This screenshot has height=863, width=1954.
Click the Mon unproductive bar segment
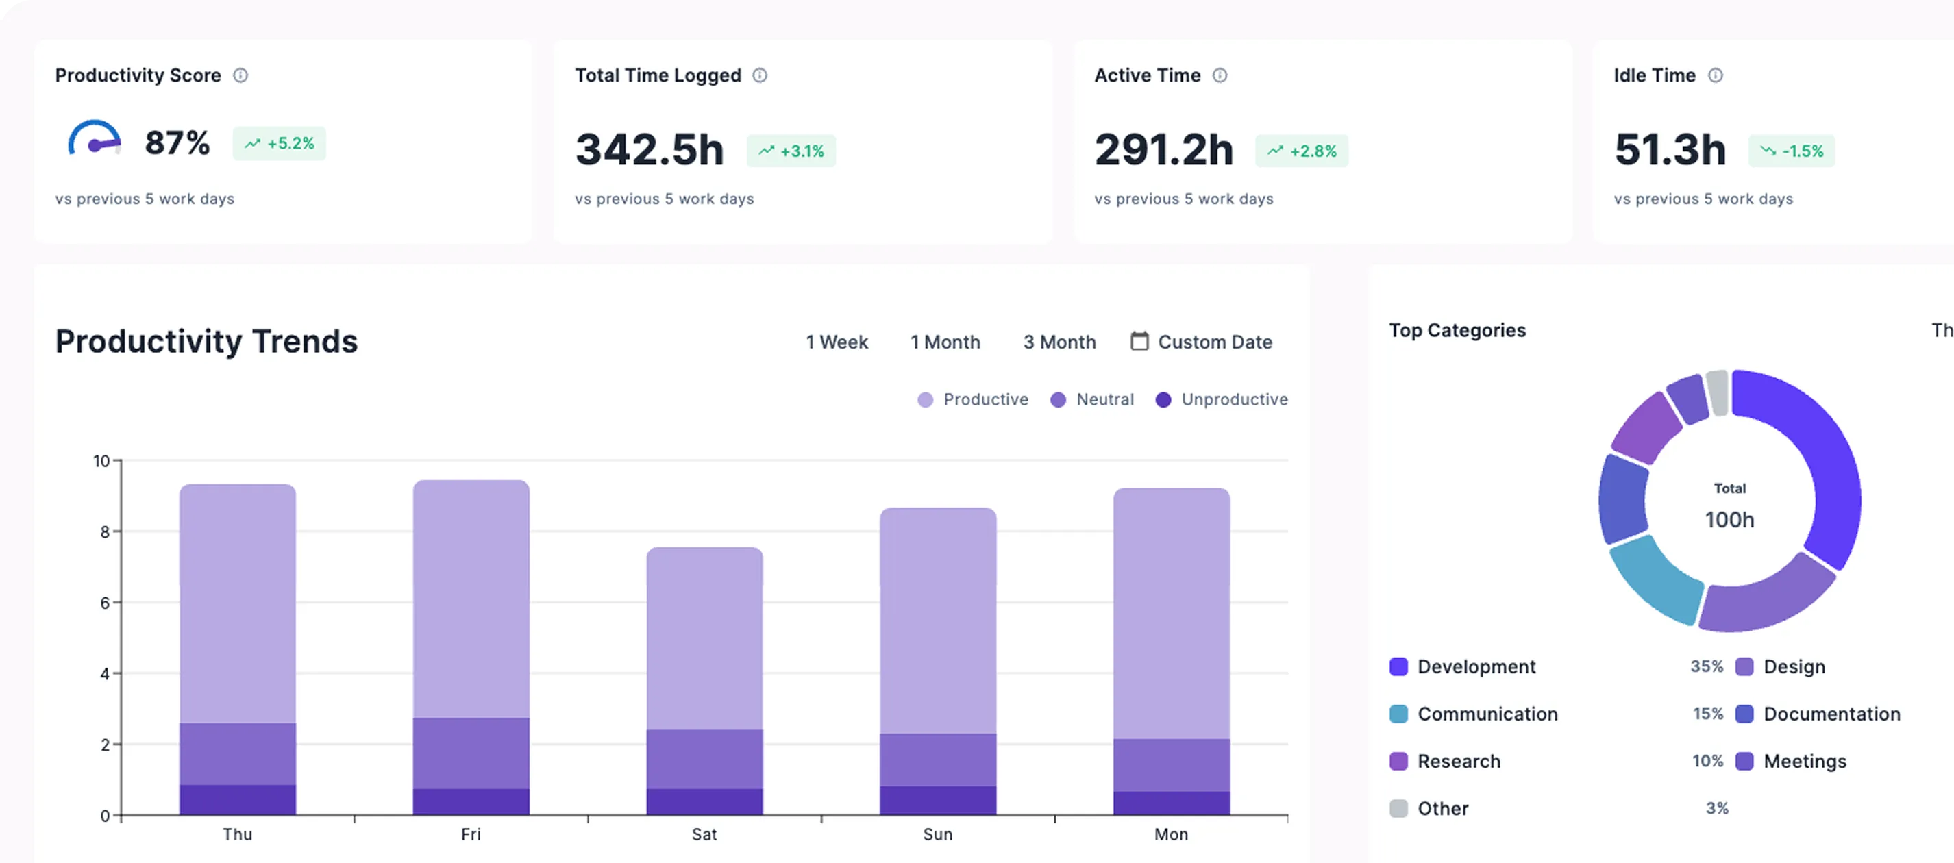pyautogui.click(x=1172, y=803)
